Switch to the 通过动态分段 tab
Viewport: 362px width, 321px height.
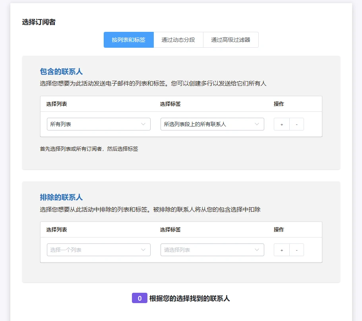coord(178,40)
